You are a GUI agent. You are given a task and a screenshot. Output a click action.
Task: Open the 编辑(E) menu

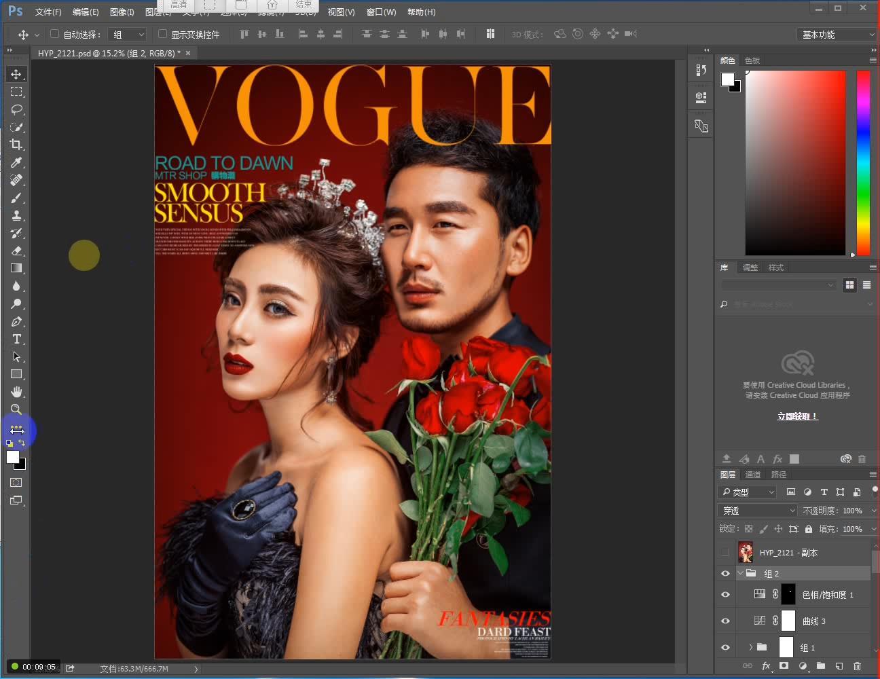coord(86,12)
